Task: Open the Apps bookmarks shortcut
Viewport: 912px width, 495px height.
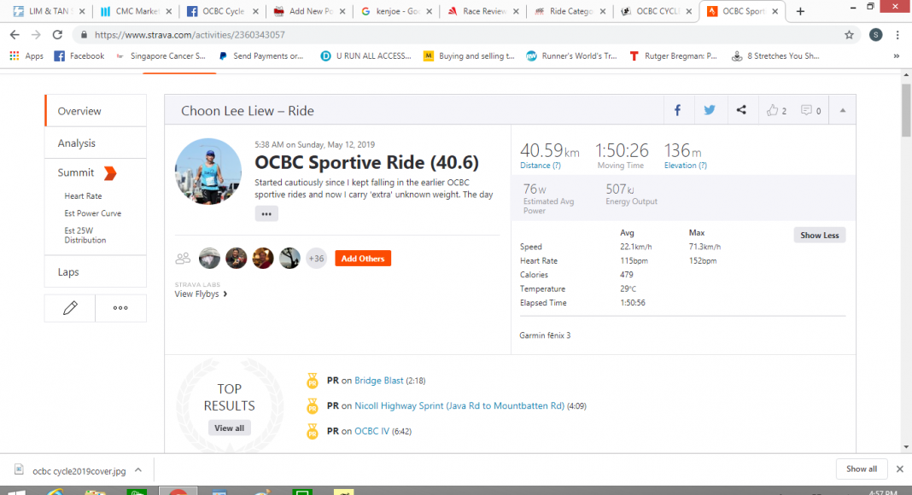Action: click(x=26, y=55)
